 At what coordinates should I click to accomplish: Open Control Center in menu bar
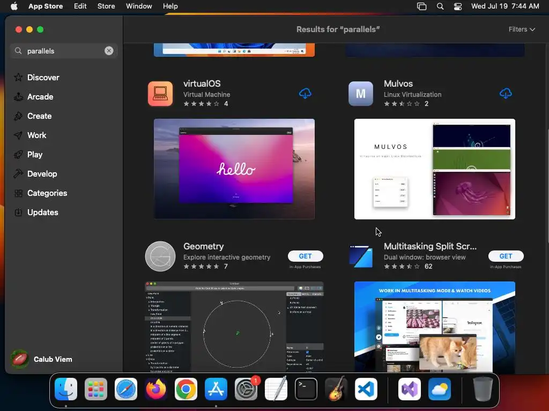[458, 6]
